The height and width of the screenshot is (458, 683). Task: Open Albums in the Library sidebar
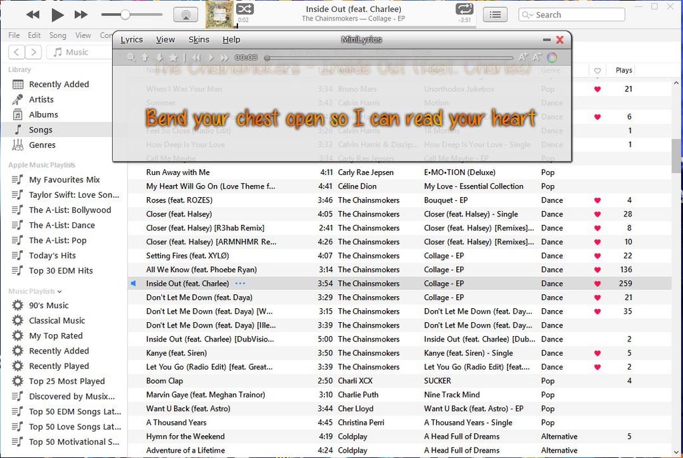click(43, 114)
